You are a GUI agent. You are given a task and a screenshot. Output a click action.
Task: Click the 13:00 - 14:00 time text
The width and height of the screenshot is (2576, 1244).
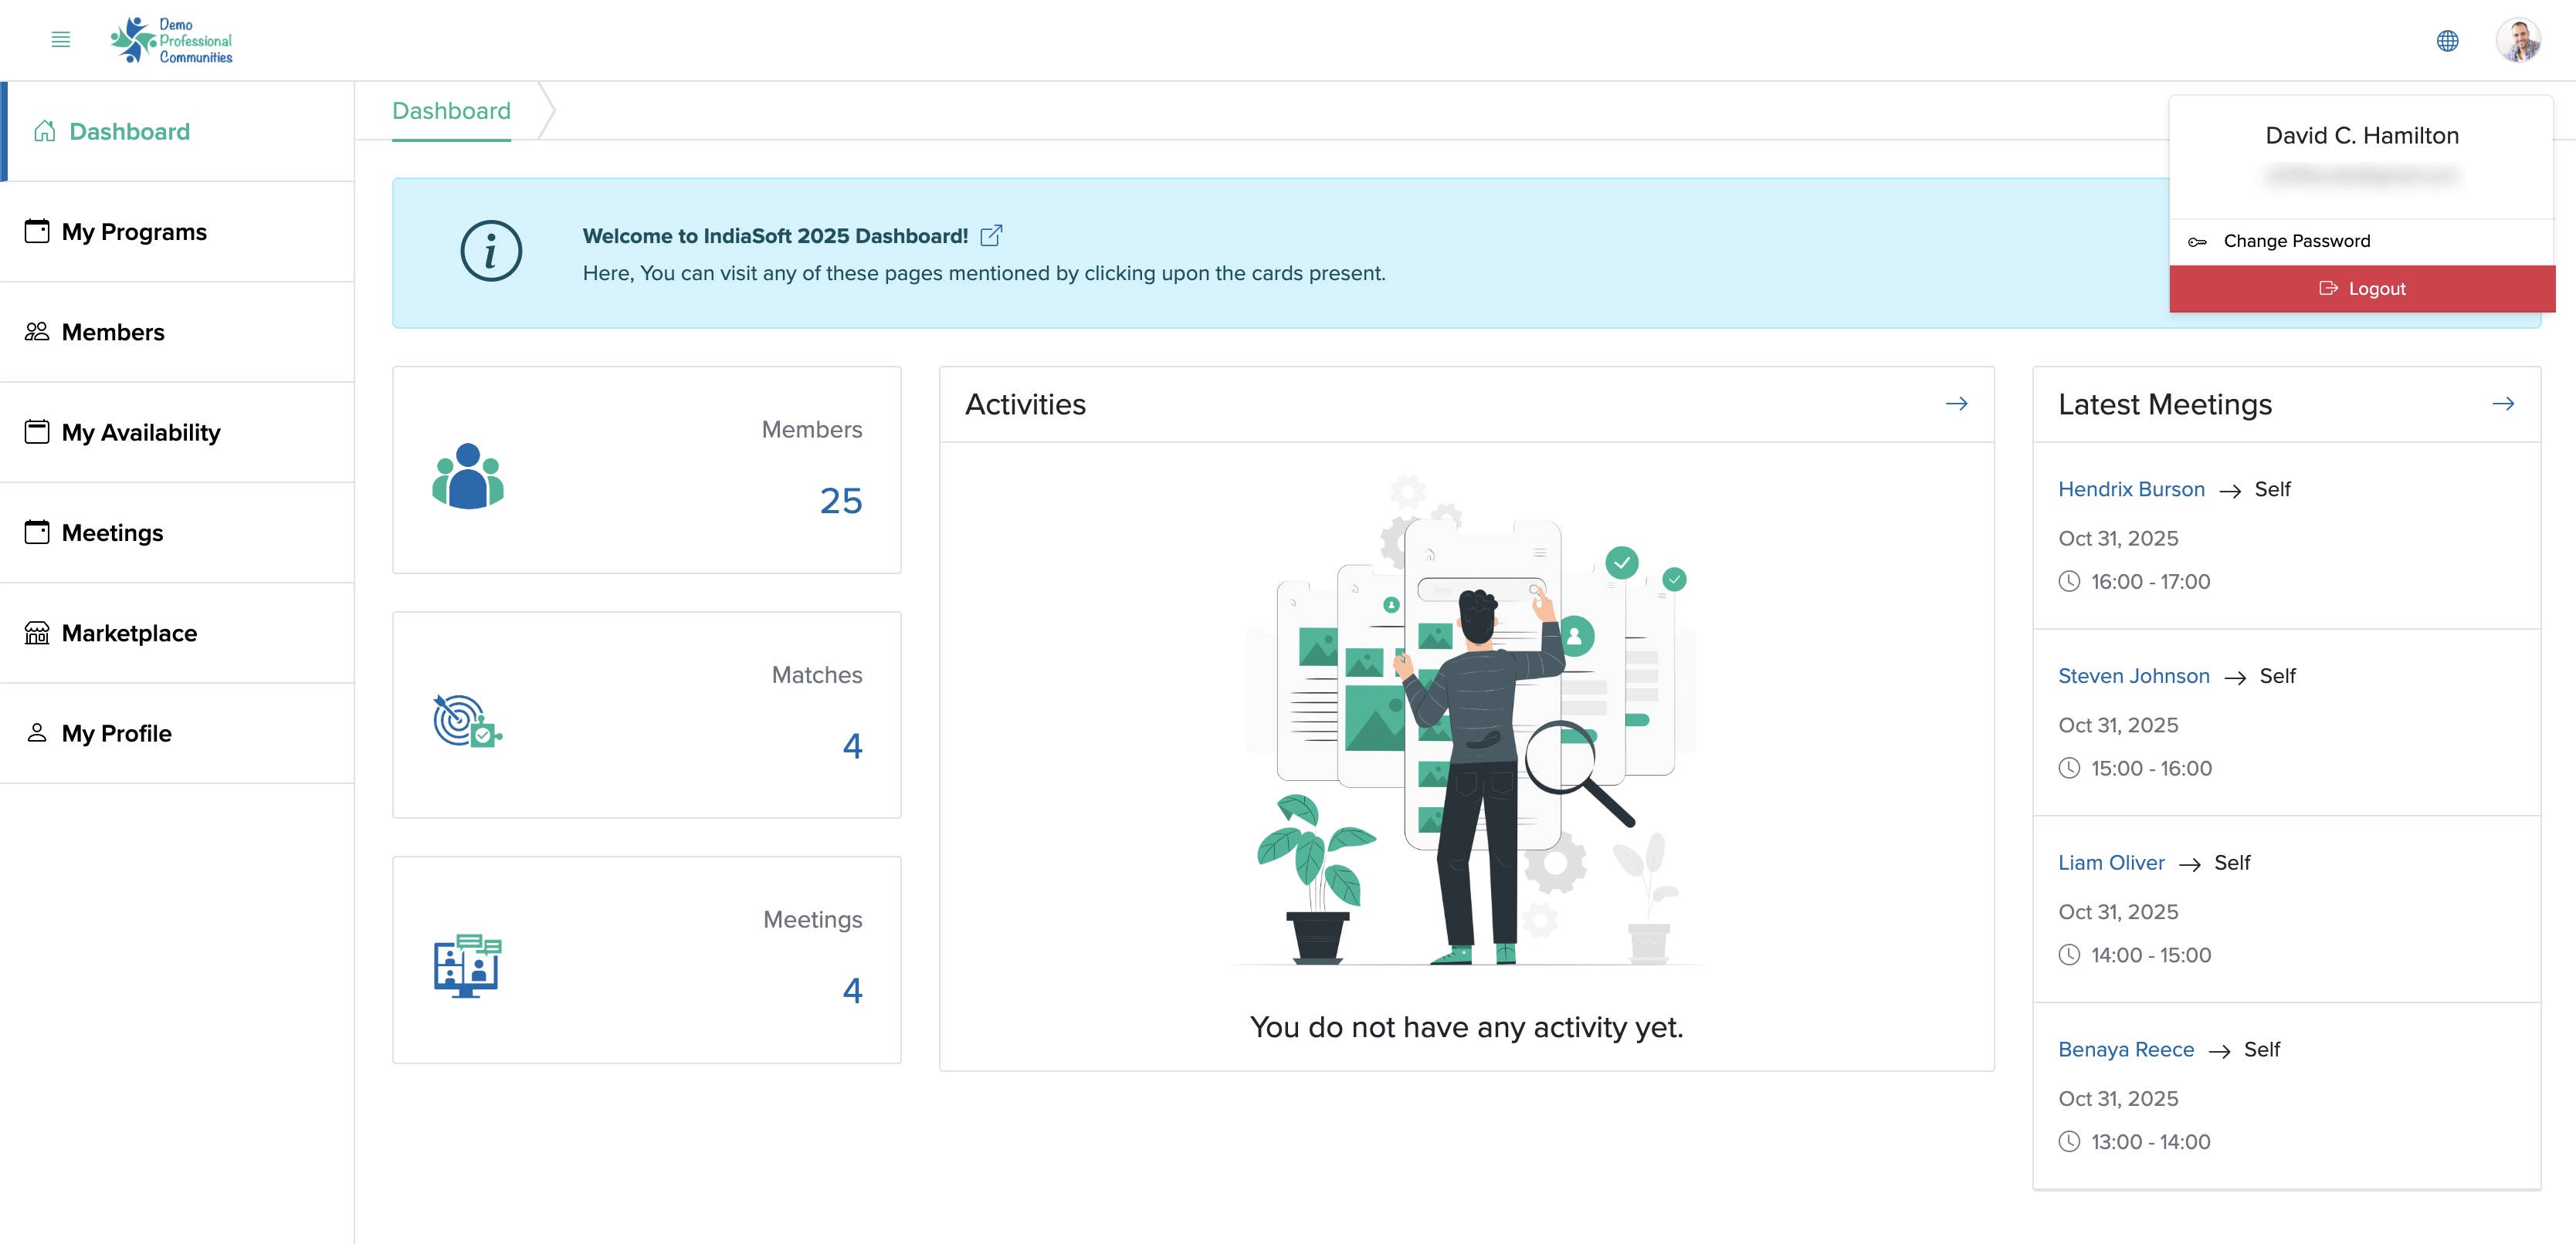click(2150, 1142)
